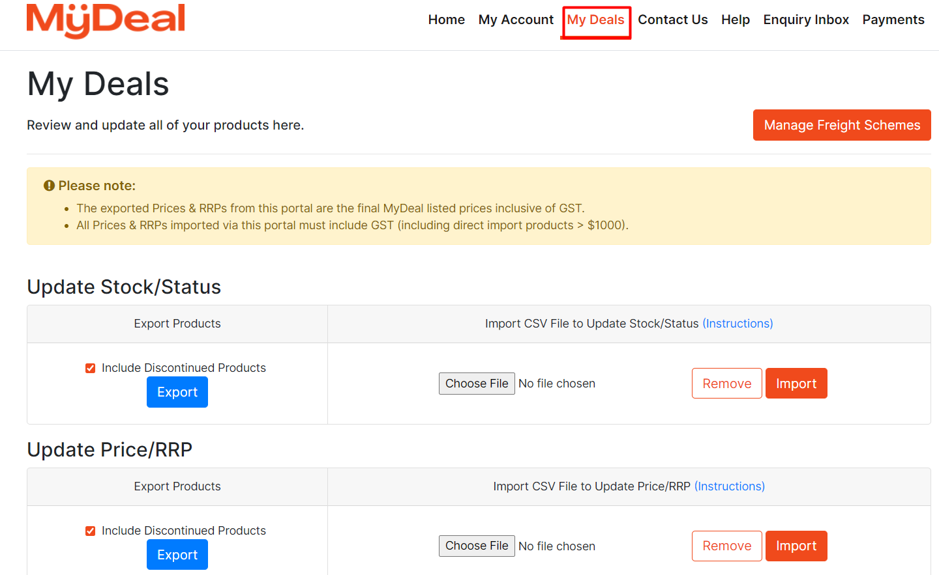Click 'No file chosen' in Price/RRP row
Screen dimensions: 939x575
[557, 546]
